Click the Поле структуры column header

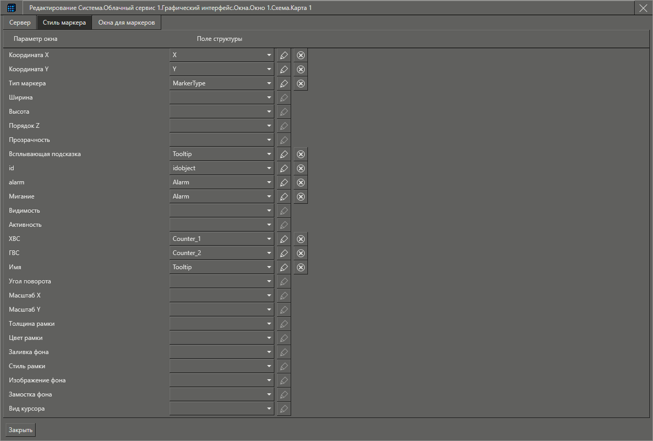click(219, 39)
